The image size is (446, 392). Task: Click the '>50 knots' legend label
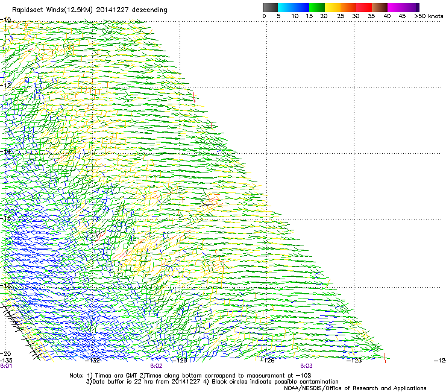[429, 16]
